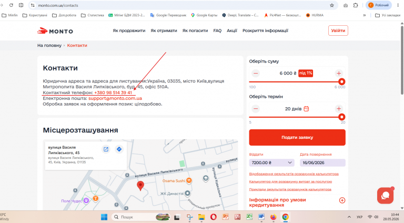The height and width of the screenshot is (223, 404).
Task: Open the browser extensions puzzle icon
Action: pyautogui.click(x=356, y=5)
